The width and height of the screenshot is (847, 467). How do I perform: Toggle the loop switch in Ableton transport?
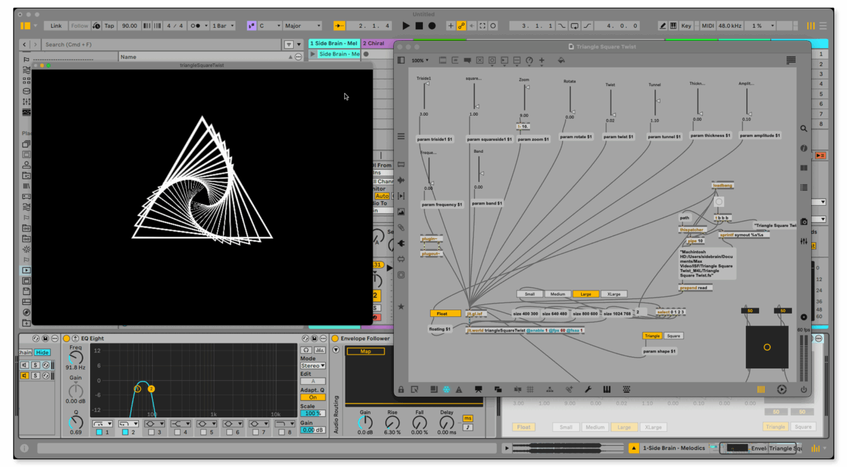tap(574, 26)
